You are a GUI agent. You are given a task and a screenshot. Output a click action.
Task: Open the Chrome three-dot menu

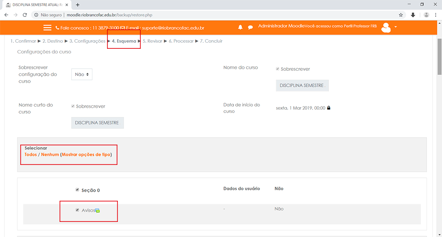(436, 15)
